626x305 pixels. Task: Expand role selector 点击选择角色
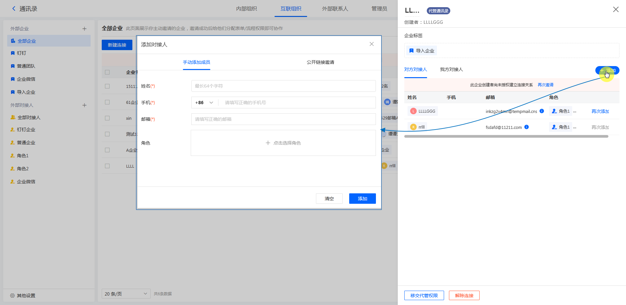pyautogui.click(x=283, y=143)
